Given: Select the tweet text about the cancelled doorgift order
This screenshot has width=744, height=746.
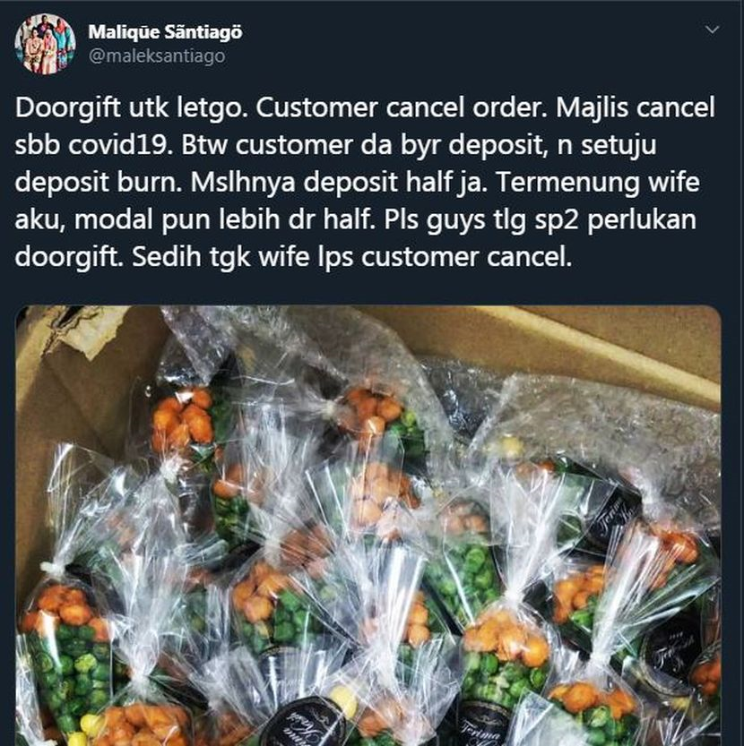Looking at the screenshot, I should coord(365,183).
